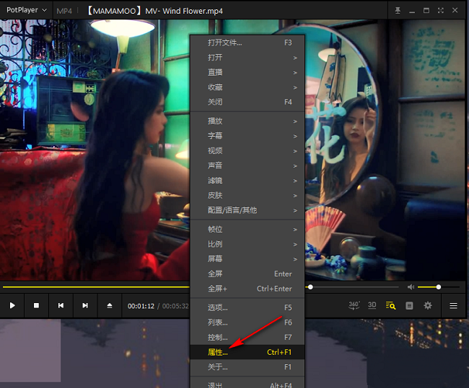Expand the 打开 submenu
The height and width of the screenshot is (388, 469).
[x=247, y=58]
